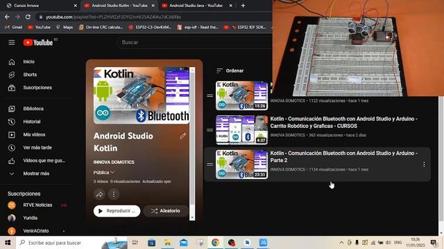This screenshot has height=249, width=444.
Task: Open the 15:26 Kotlin video thumbnail
Action: (x=241, y=95)
